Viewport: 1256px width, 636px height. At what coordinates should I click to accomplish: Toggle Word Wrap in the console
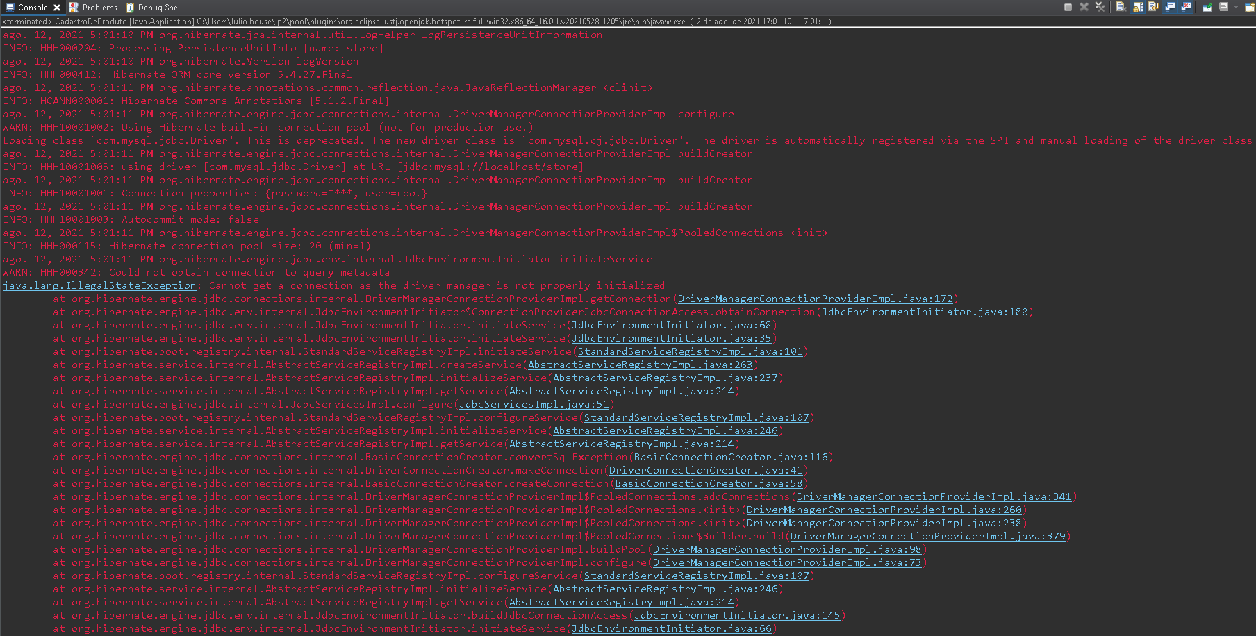pyautogui.click(x=1153, y=7)
